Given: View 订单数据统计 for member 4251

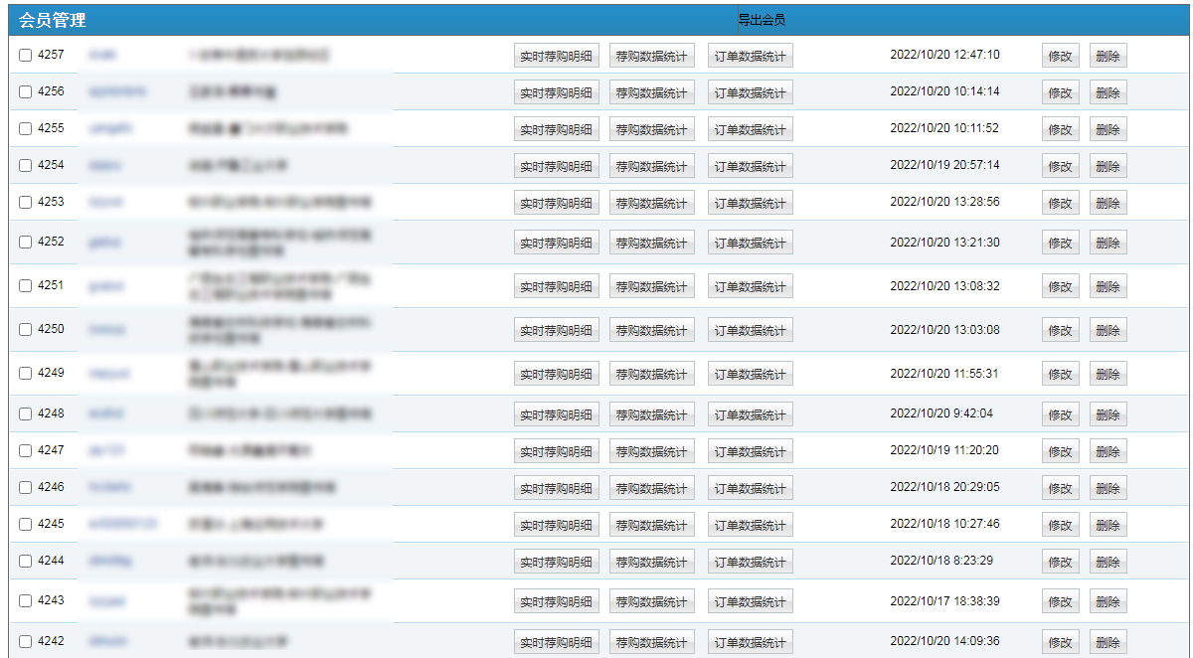Looking at the screenshot, I should pyautogui.click(x=750, y=287).
